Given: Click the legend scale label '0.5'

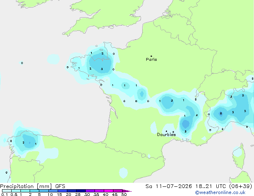Looking at the screenshot, I should 14,194.
